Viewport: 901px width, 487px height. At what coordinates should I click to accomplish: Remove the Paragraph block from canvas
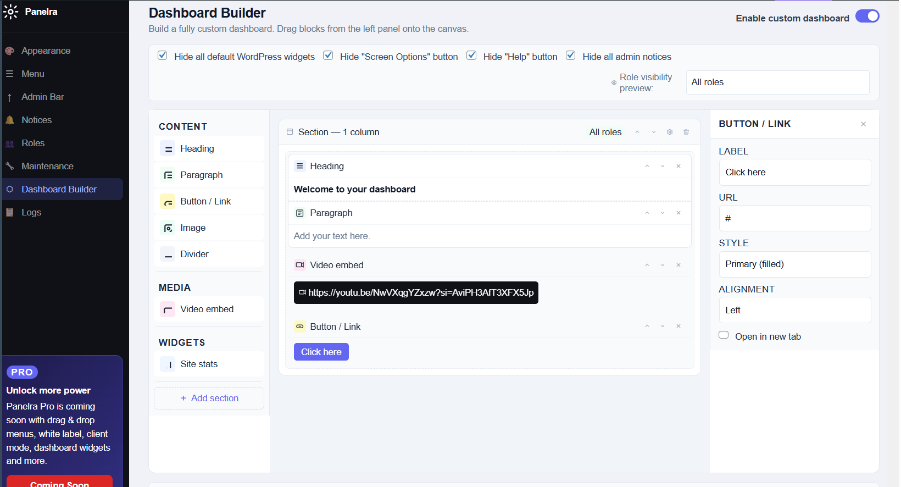(x=678, y=213)
